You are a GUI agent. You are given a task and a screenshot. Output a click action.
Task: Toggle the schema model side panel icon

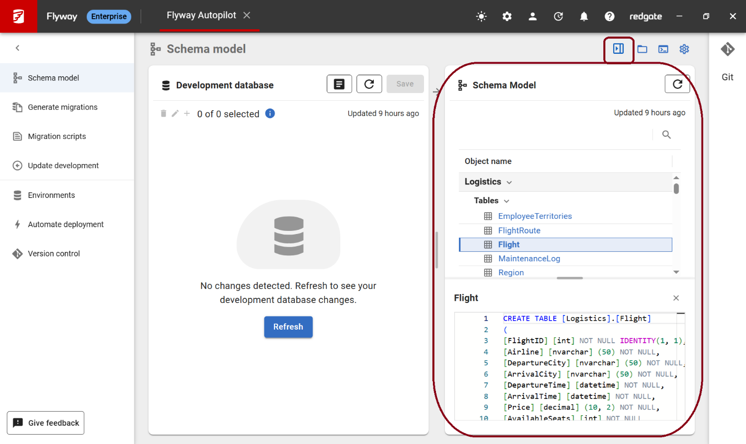[x=618, y=49]
